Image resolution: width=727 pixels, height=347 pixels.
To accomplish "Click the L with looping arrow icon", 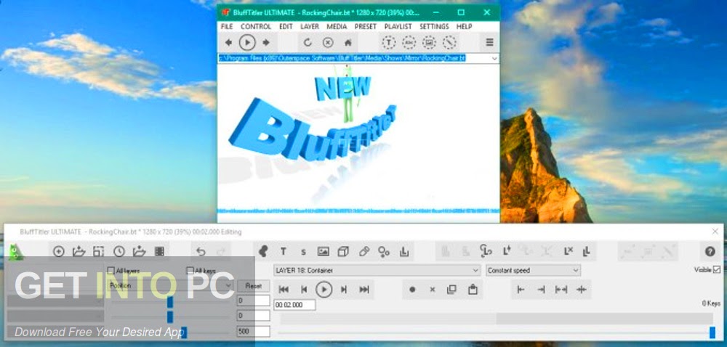I will [486, 251].
